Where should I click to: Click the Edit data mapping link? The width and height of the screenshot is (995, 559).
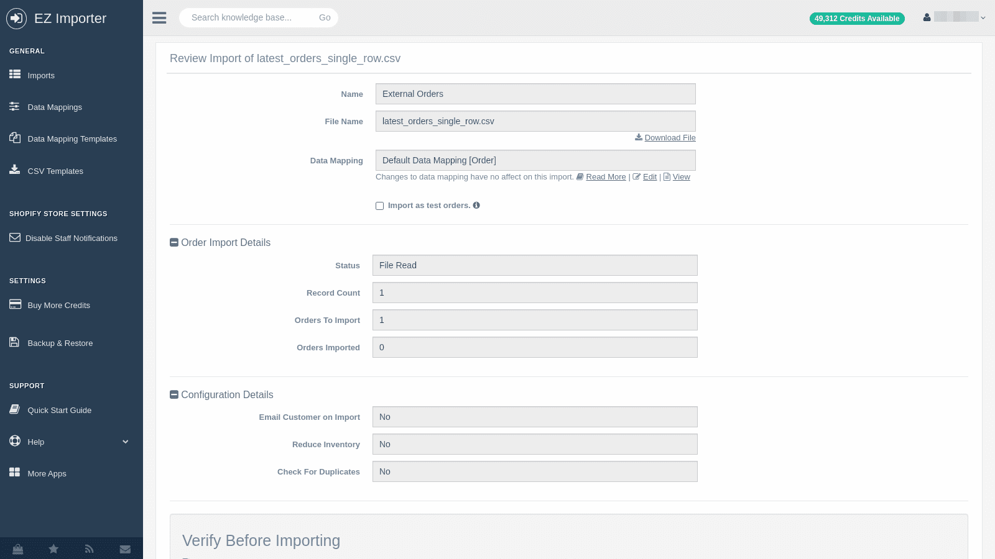pos(650,177)
